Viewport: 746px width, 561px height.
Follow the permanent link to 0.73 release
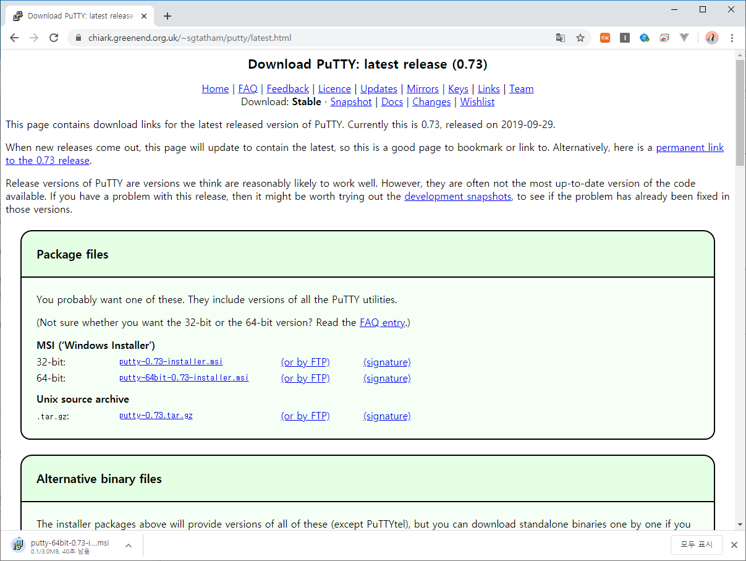[x=690, y=148]
